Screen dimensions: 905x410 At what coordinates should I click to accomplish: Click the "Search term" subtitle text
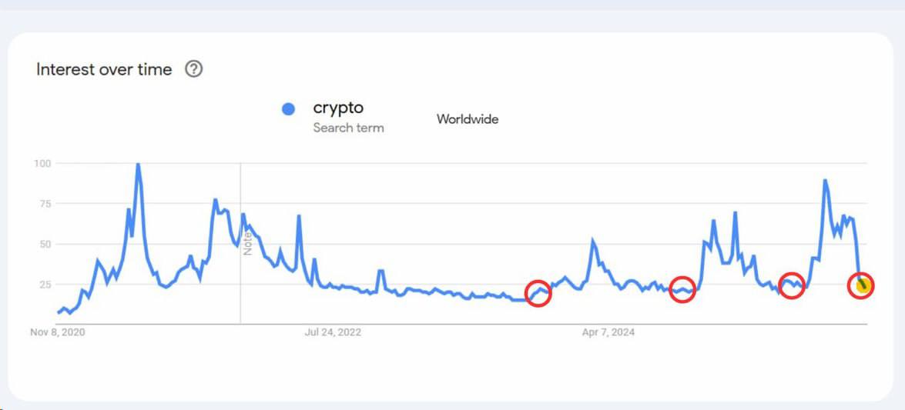pyautogui.click(x=348, y=128)
